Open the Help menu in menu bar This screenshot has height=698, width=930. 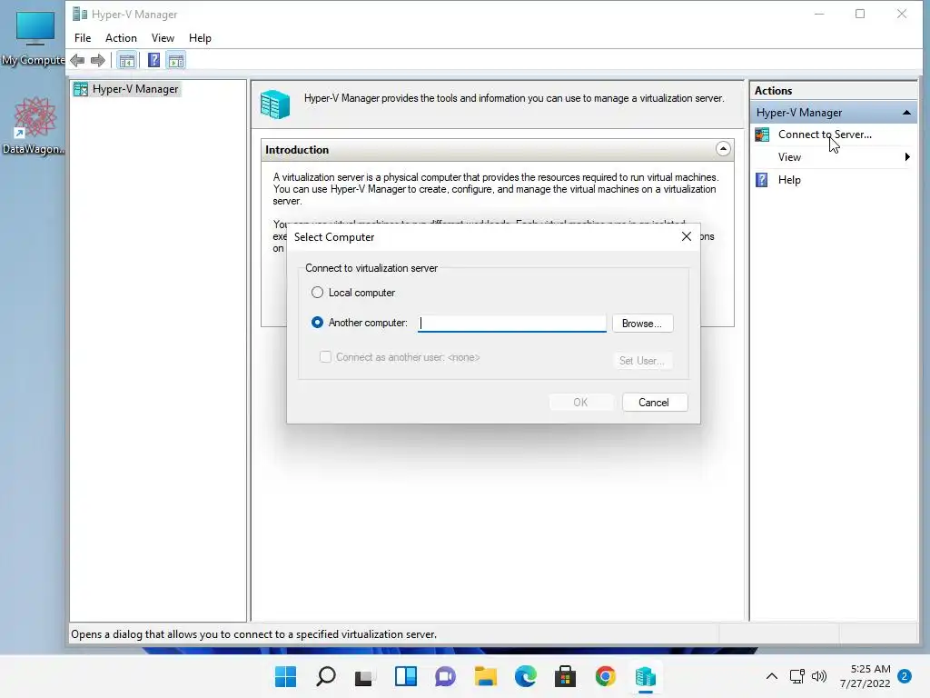coord(200,38)
